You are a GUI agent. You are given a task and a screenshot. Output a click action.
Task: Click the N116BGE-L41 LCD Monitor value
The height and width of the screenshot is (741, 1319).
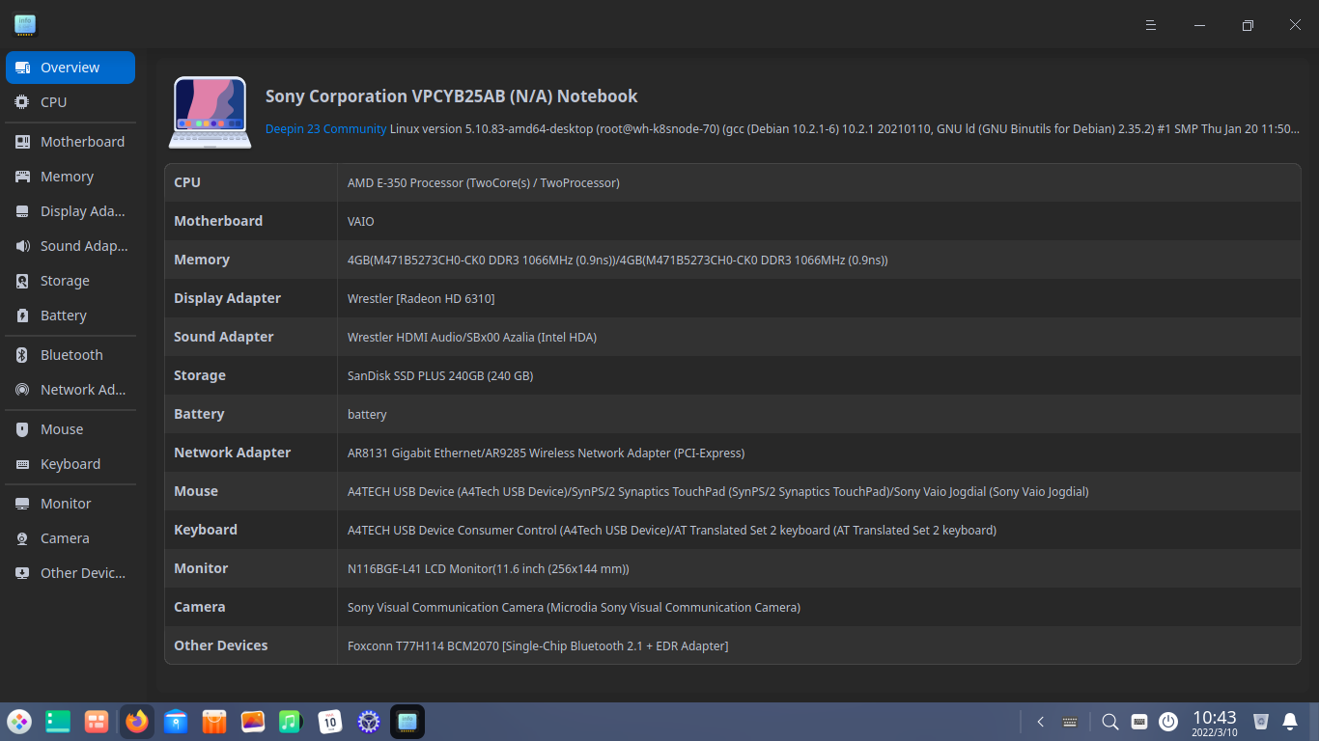(489, 568)
